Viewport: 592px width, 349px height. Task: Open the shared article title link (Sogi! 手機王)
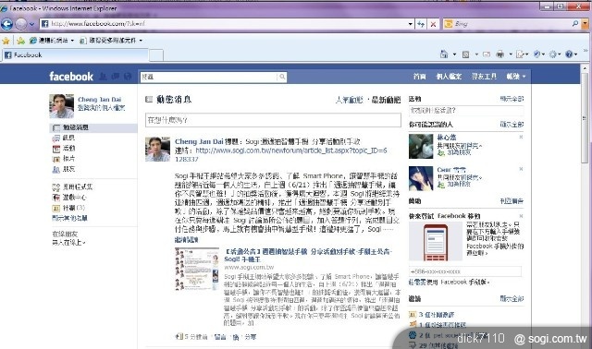coord(308,255)
